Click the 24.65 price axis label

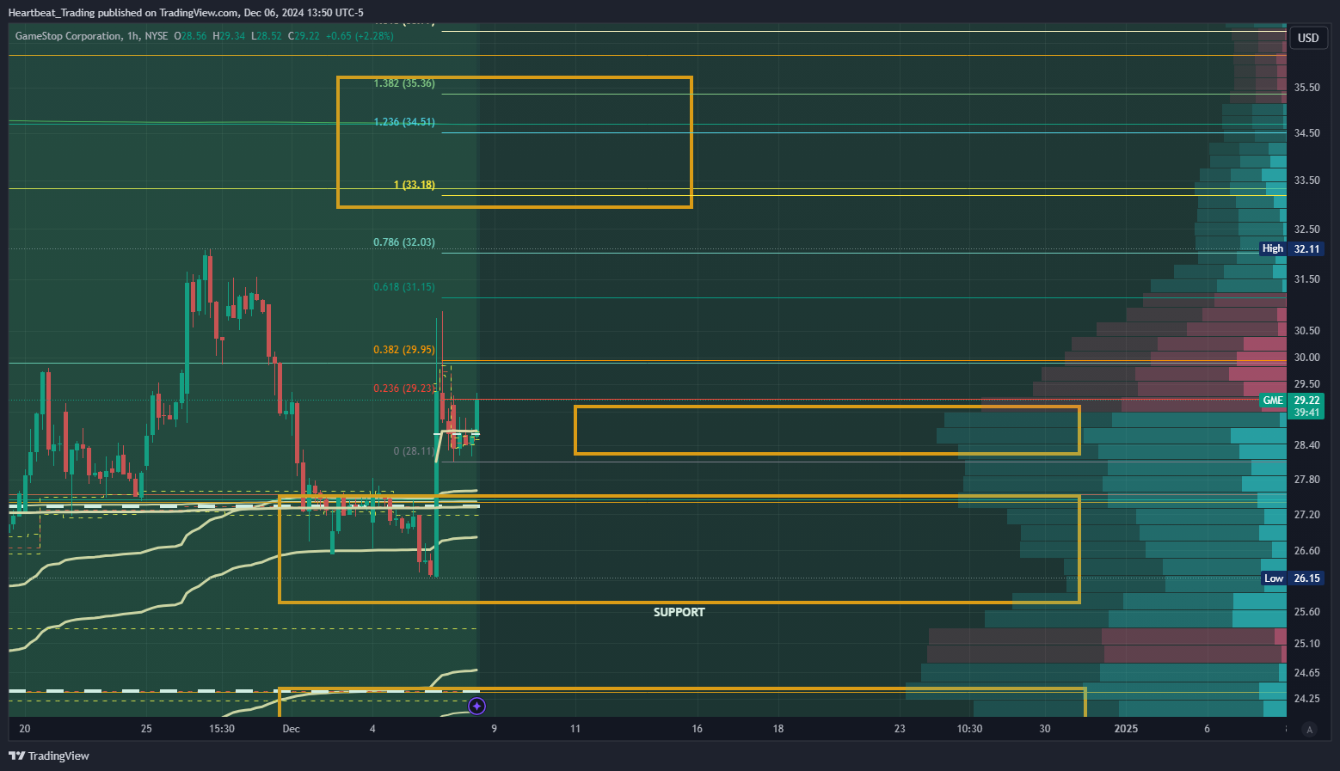[1307, 673]
